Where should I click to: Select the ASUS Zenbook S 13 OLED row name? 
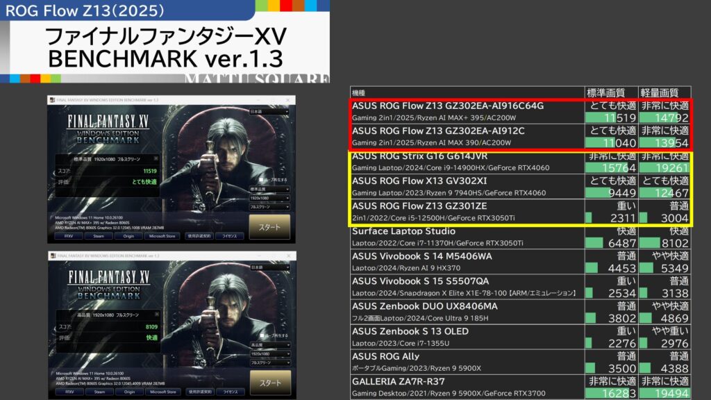tap(410, 331)
